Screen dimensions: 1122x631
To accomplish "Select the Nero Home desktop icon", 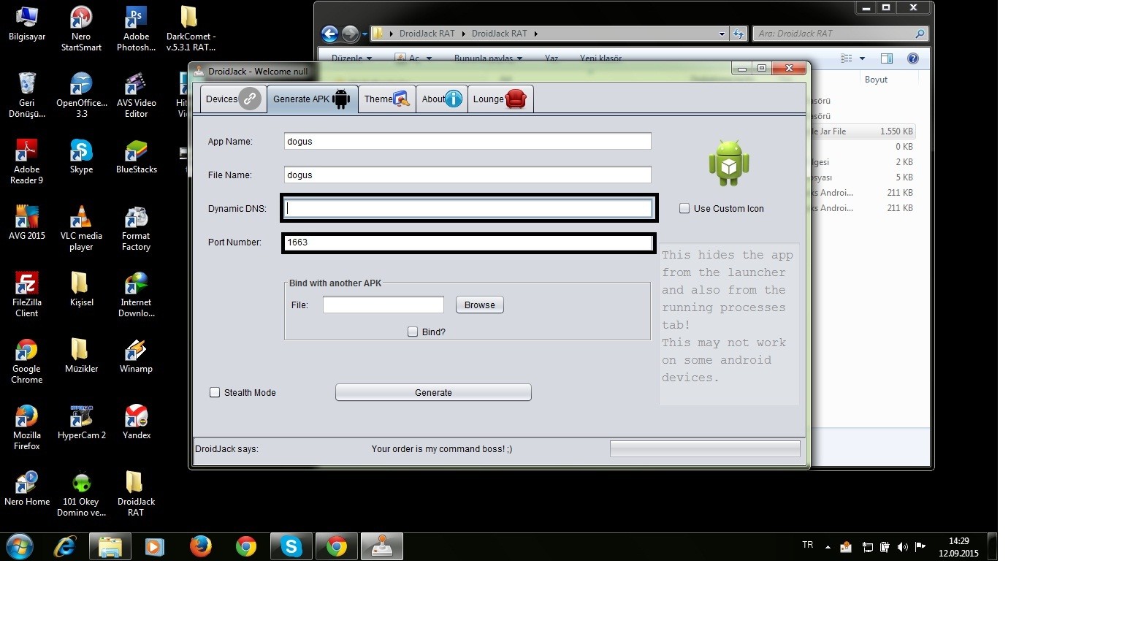I will click(27, 489).
